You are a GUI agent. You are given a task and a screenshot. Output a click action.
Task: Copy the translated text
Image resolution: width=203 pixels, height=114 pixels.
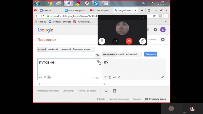coord(110,77)
